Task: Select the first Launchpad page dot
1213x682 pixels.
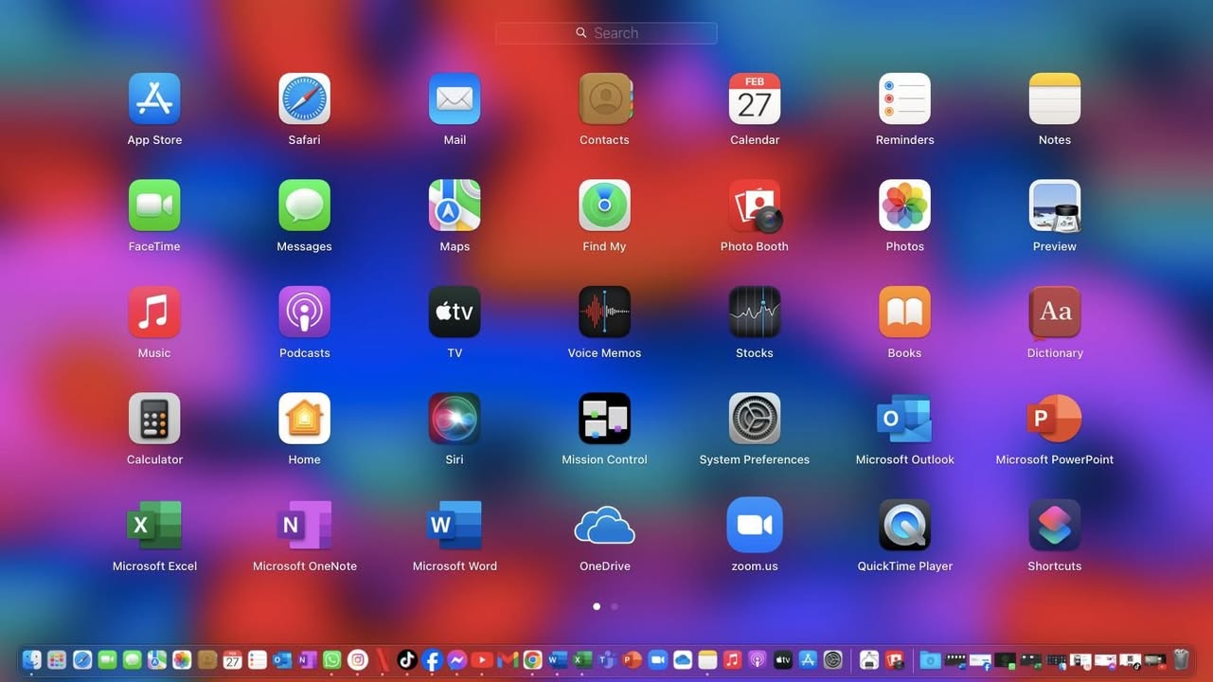Action: click(x=597, y=606)
